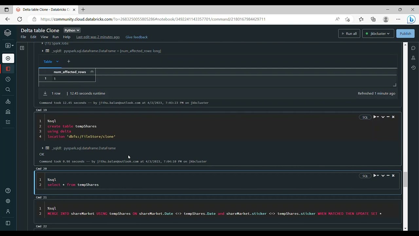Open Last edit was 2 minutes ago
The image size is (419, 236).
(x=98, y=37)
